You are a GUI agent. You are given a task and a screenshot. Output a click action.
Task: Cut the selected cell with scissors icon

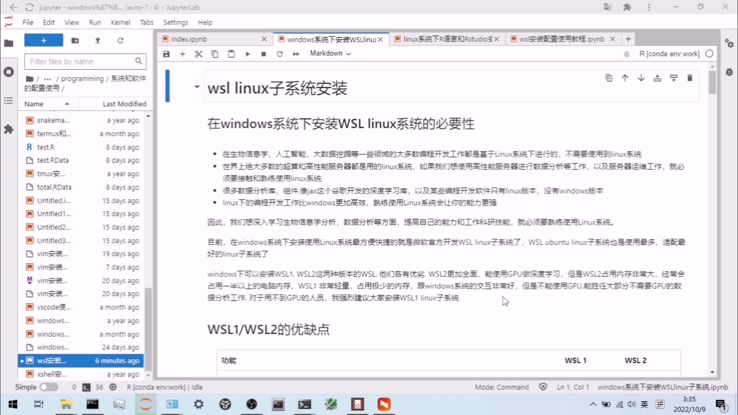(199, 54)
